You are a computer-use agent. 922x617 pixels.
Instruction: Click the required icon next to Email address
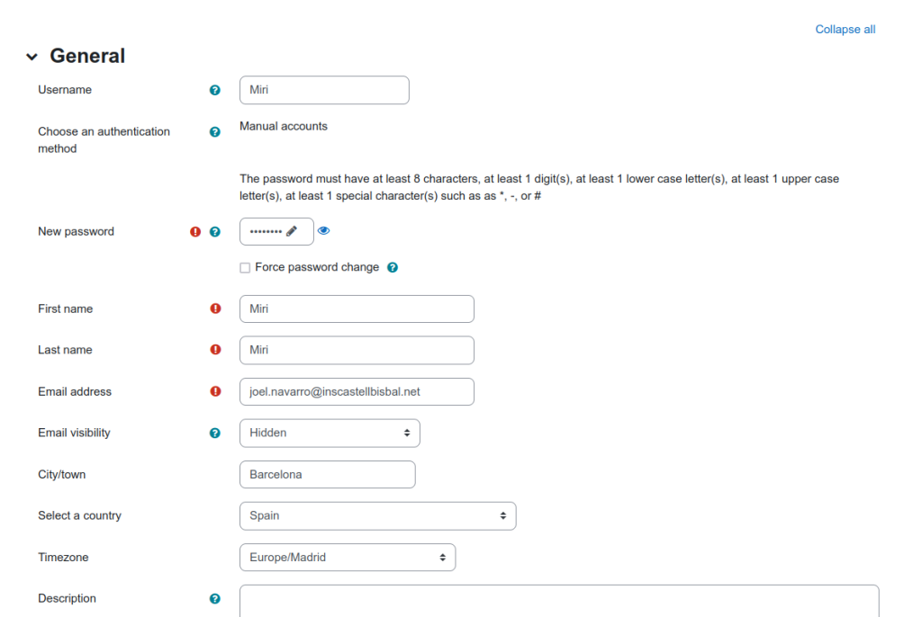215,391
